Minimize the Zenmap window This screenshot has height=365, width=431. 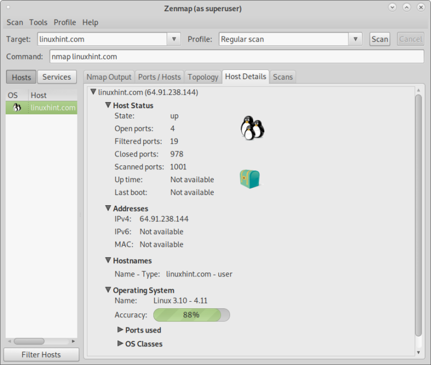[x=392, y=7]
